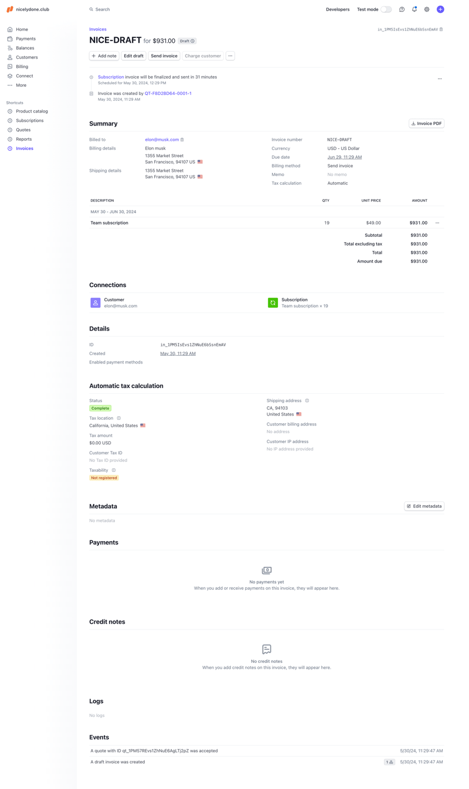Open overflow menu next to Charge customer
Screen dimensions: 469x789
tap(230, 55)
